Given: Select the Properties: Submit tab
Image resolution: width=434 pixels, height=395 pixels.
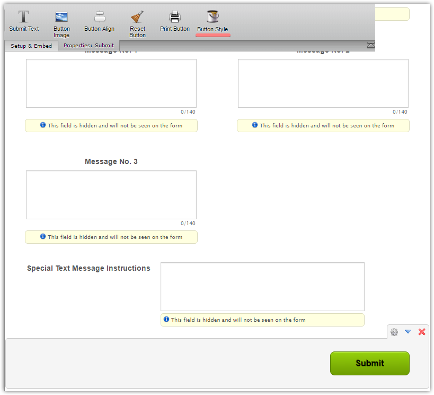Looking at the screenshot, I should pyautogui.click(x=88, y=46).
